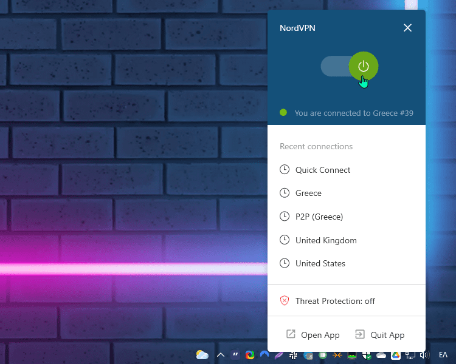Close the NordVPN tray panel

(407, 28)
